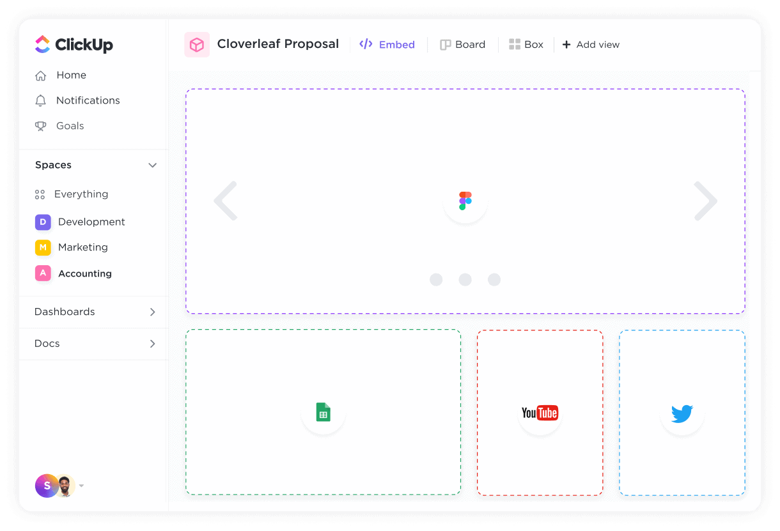Select the middle carousel dot

pos(465,279)
